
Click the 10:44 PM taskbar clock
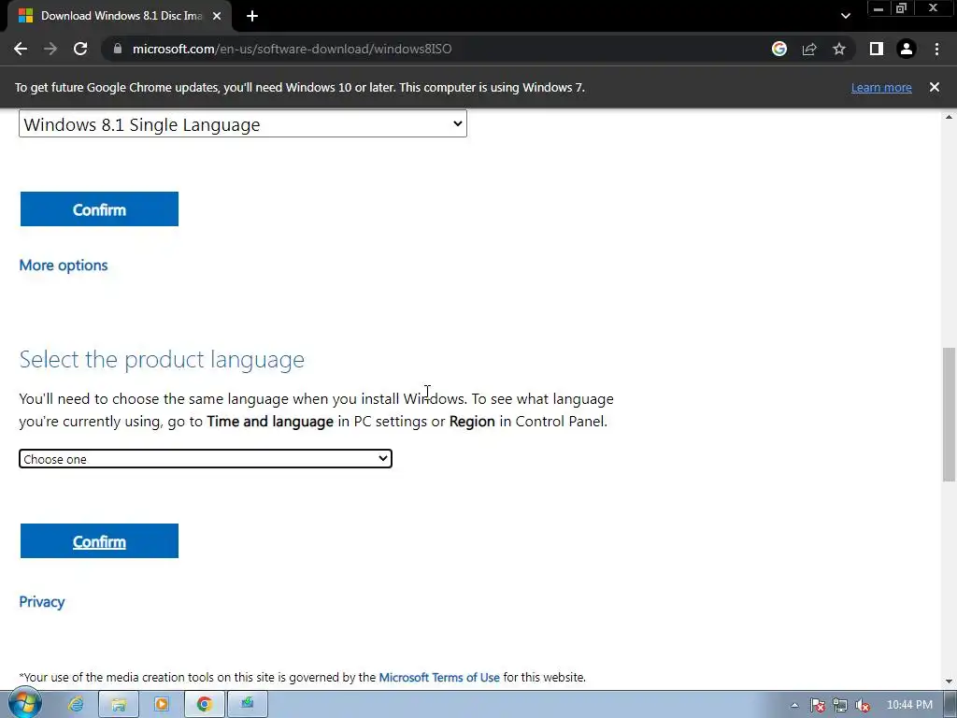tap(909, 705)
